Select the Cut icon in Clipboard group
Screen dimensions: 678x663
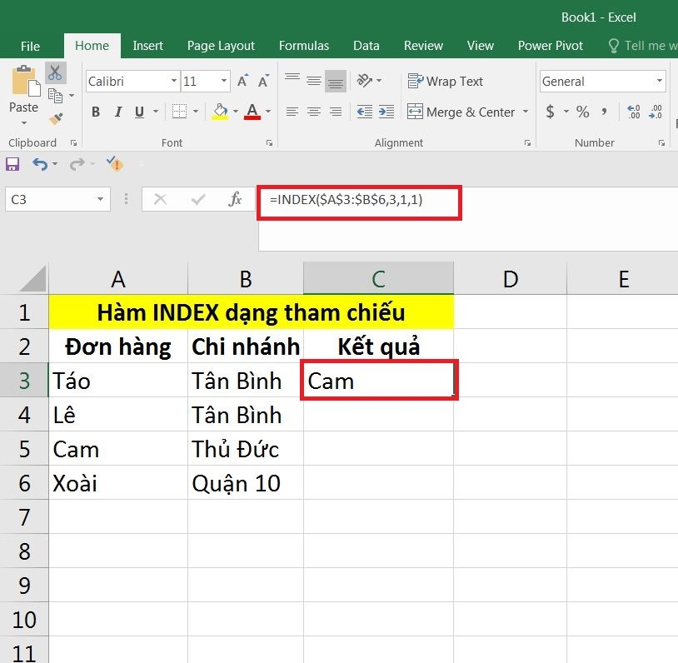pyautogui.click(x=56, y=73)
